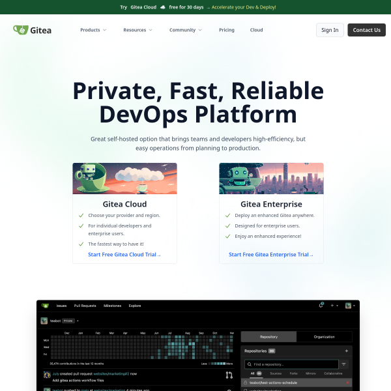This screenshot has height=391, width=391.
Task: Click the repository filter icon beside search
Action: coord(344,364)
